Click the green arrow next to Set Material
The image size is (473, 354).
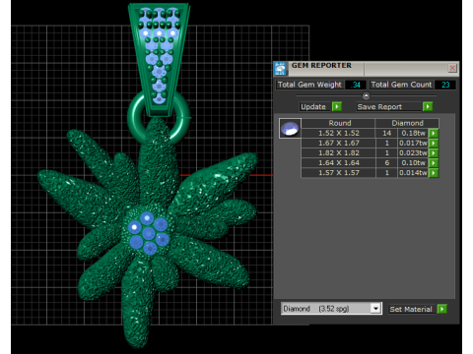coord(442,309)
